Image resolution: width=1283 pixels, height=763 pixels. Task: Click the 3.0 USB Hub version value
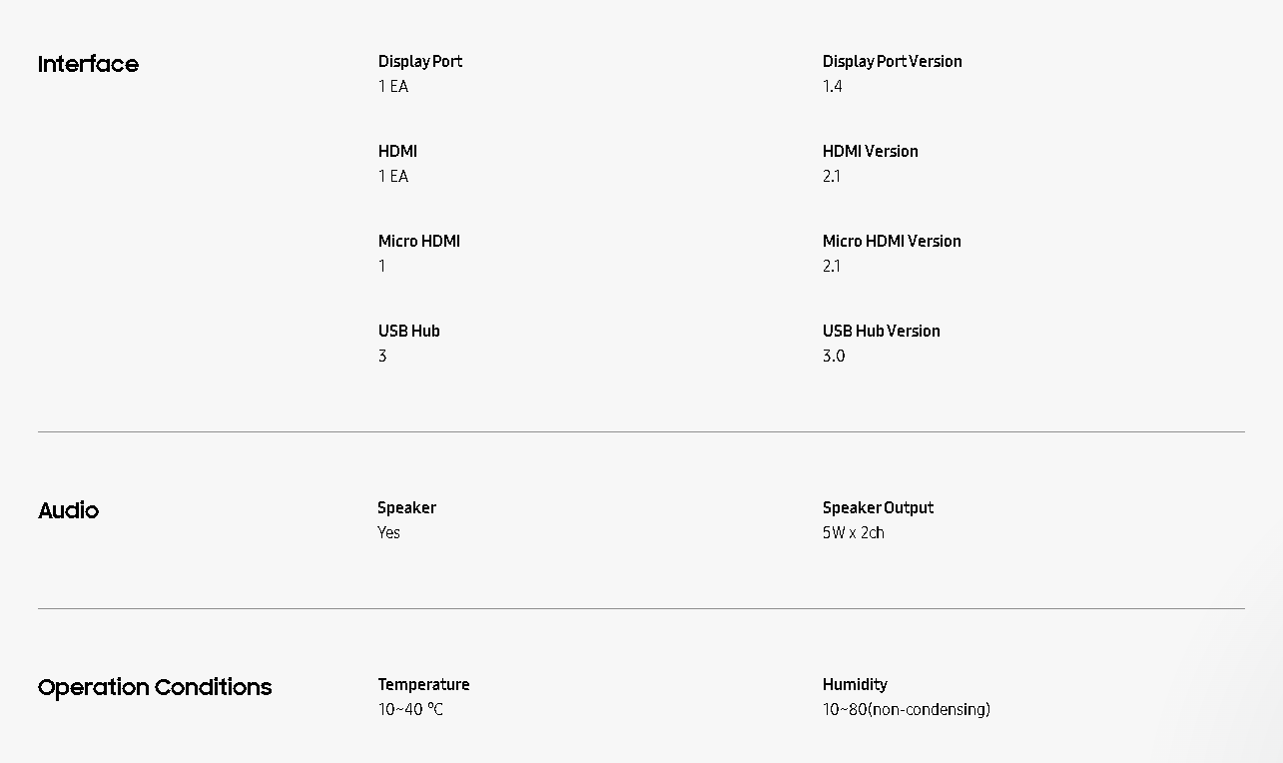tap(833, 356)
